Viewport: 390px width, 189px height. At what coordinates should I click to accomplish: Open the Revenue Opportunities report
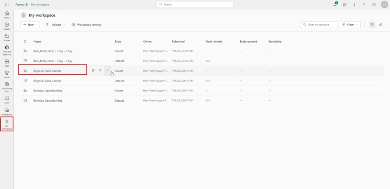pyautogui.click(x=48, y=91)
